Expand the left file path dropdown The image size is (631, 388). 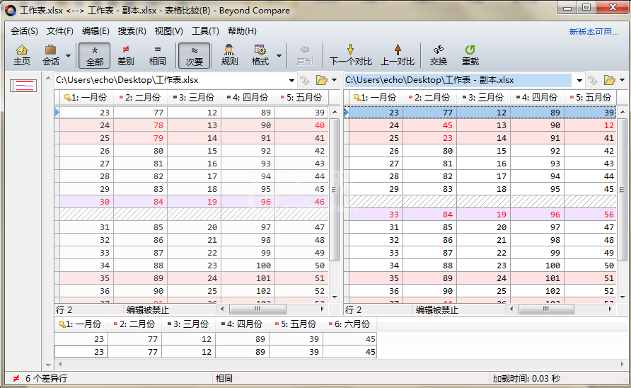click(x=291, y=81)
